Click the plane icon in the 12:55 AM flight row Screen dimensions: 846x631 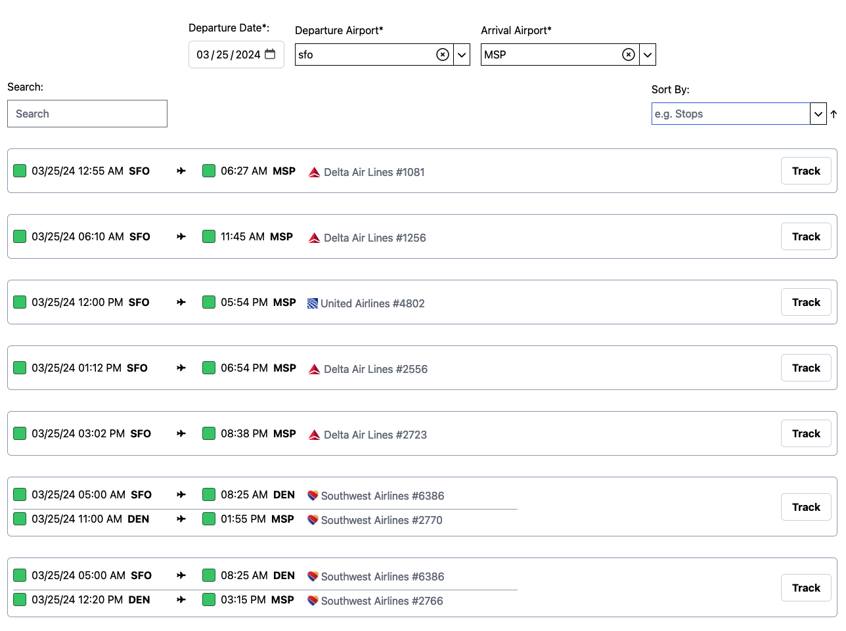(x=181, y=171)
